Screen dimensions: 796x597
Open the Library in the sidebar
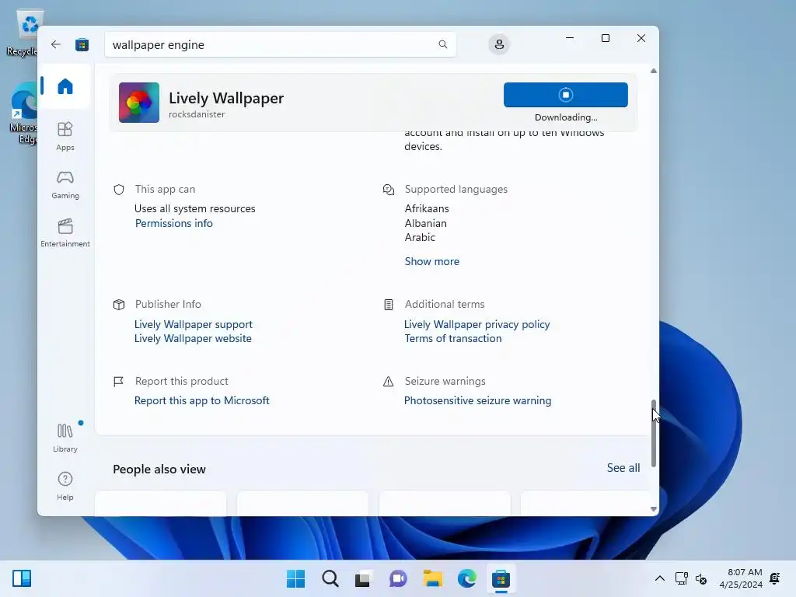[x=65, y=438]
